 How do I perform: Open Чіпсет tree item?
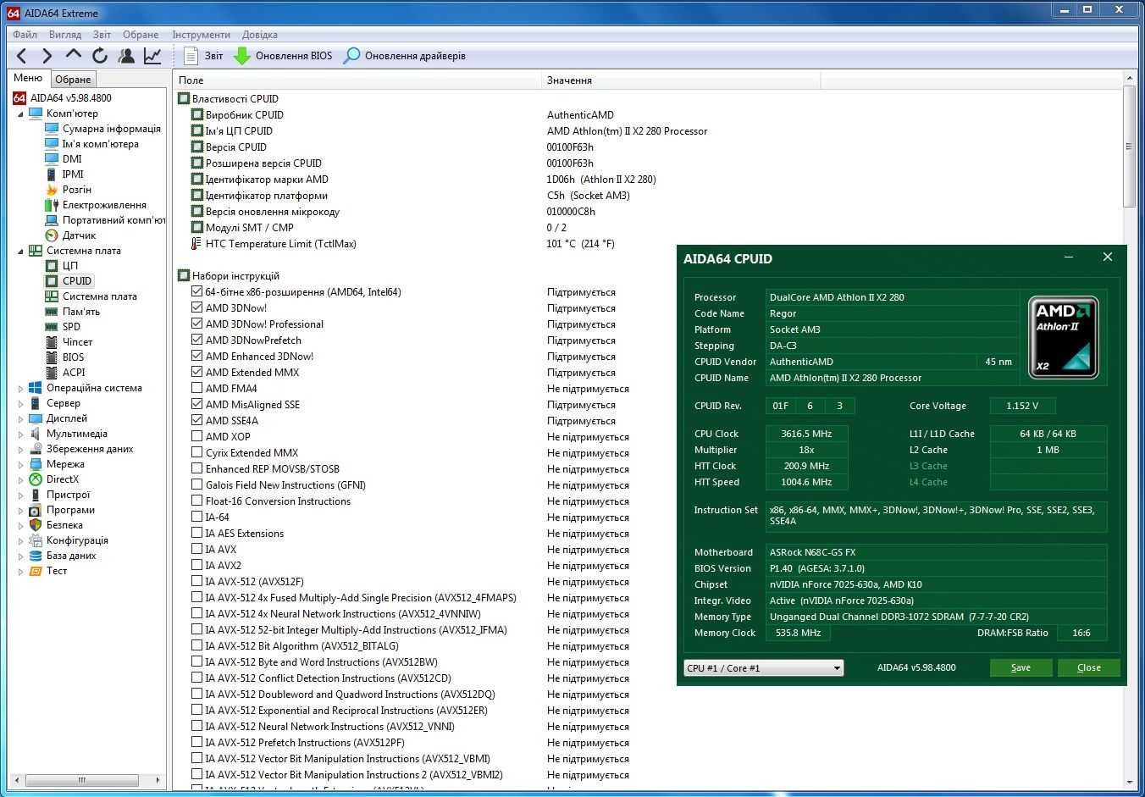(x=77, y=342)
